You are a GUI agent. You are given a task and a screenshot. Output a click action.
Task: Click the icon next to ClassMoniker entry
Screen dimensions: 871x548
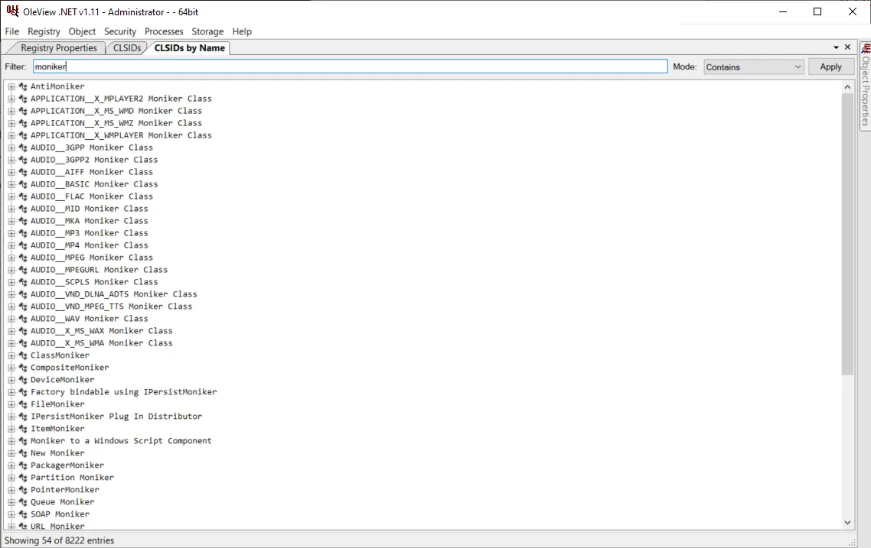pos(23,355)
